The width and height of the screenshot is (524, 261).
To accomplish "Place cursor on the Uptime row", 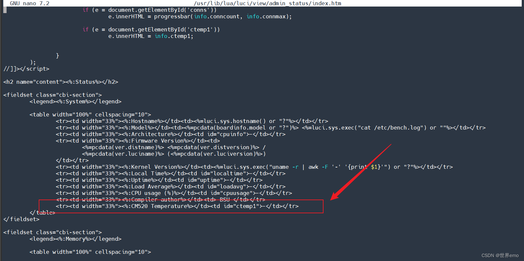I will pos(159,180).
